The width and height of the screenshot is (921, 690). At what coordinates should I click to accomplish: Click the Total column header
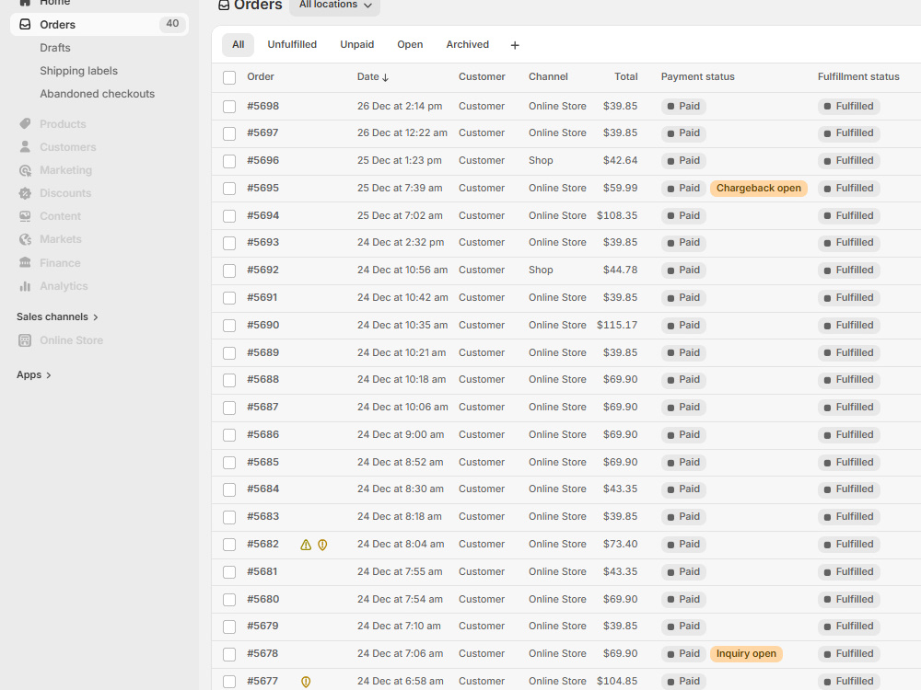tap(626, 77)
